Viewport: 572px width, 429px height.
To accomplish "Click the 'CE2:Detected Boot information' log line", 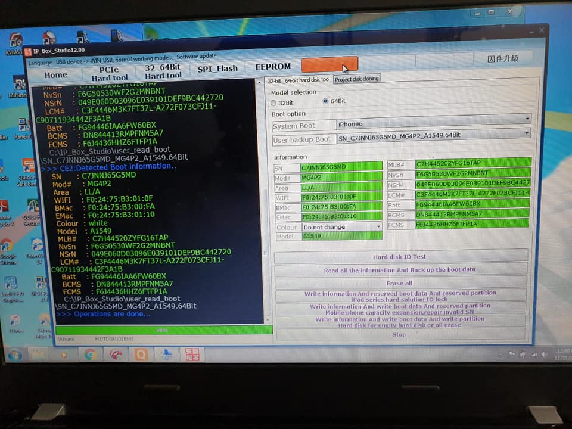I will [108, 167].
